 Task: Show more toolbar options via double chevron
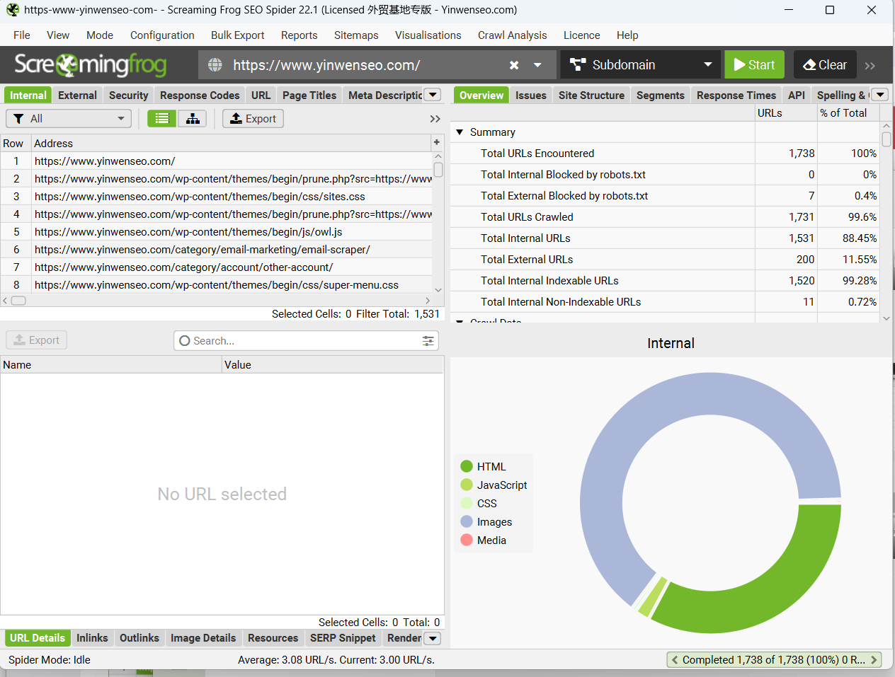[x=870, y=65]
